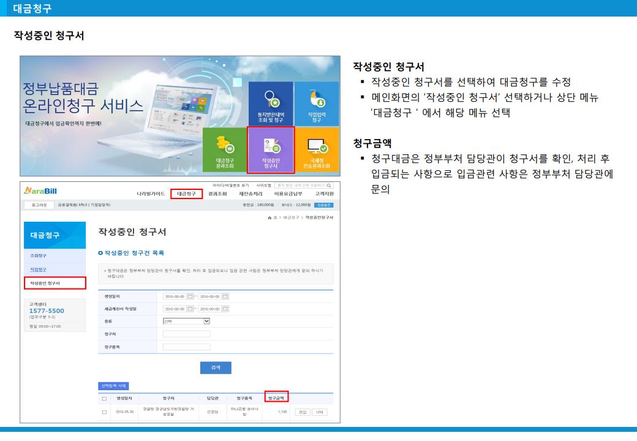Viewport: 637px width, 441px height.
Task: Click the 생성일자 column header
Action: click(124, 398)
